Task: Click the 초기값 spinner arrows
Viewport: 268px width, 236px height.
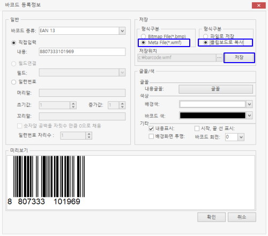Action: point(73,105)
